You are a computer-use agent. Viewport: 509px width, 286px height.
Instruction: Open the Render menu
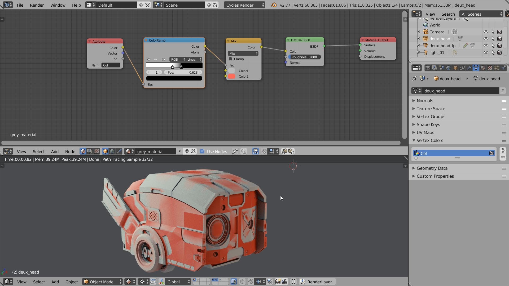pos(37,5)
